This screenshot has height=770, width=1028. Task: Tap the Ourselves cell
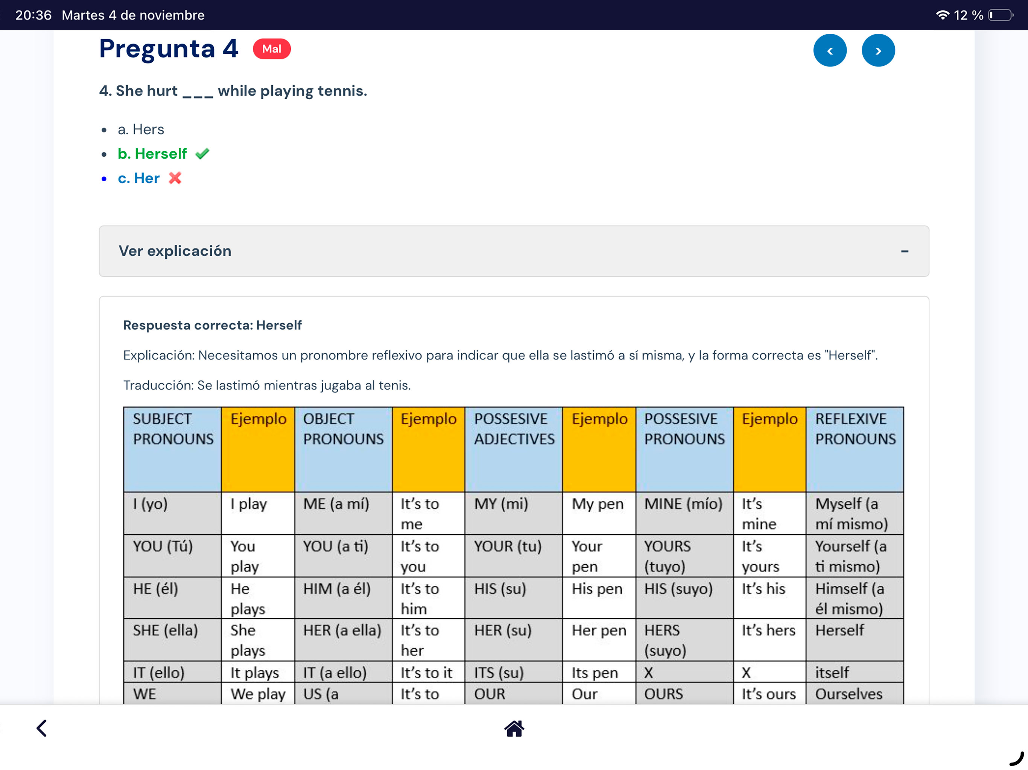[855, 693]
